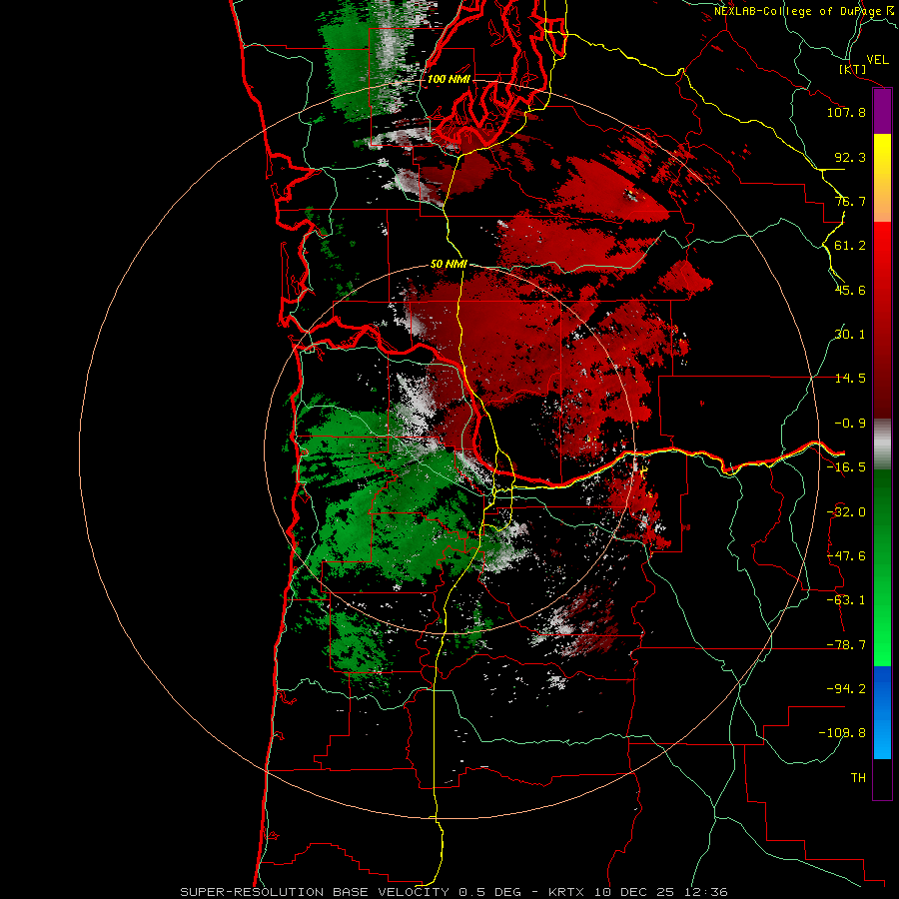
Task: Click the -78.7 velocity scale value
Action: pyautogui.click(x=846, y=645)
